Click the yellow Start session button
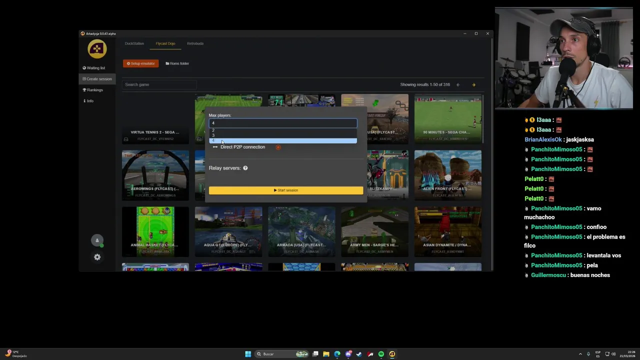The image size is (640, 360). click(x=286, y=190)
